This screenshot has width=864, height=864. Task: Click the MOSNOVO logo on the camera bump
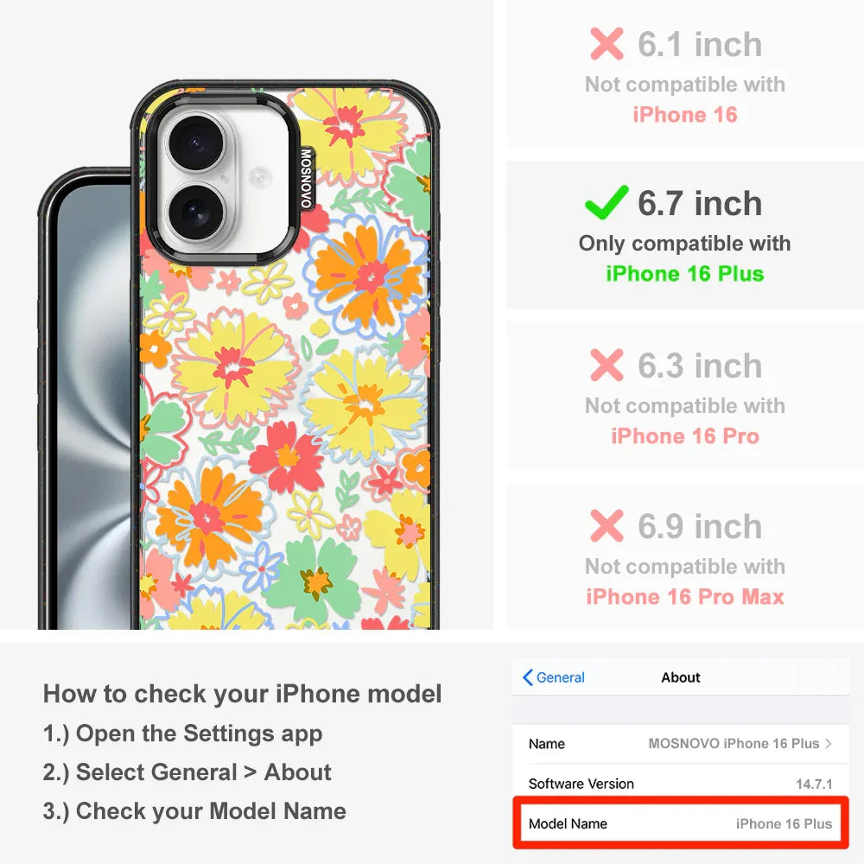click(x=307, y=178)
